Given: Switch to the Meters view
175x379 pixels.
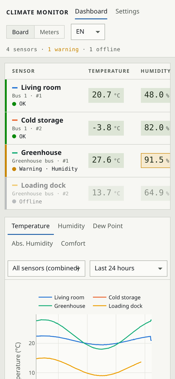Looking at the screenshot, I should [x=49, y=32].
